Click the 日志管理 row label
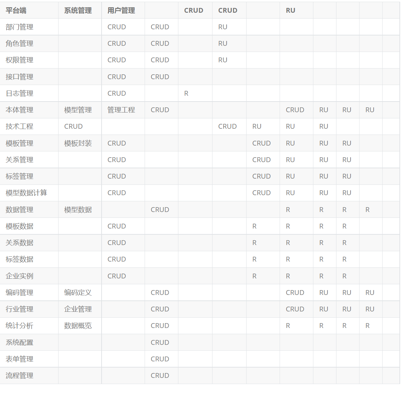Screen dimensions: 406x393 point(19,93)
